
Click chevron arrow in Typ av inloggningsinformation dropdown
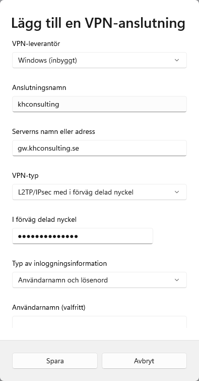pyautogui.click(x=177, y=280)
